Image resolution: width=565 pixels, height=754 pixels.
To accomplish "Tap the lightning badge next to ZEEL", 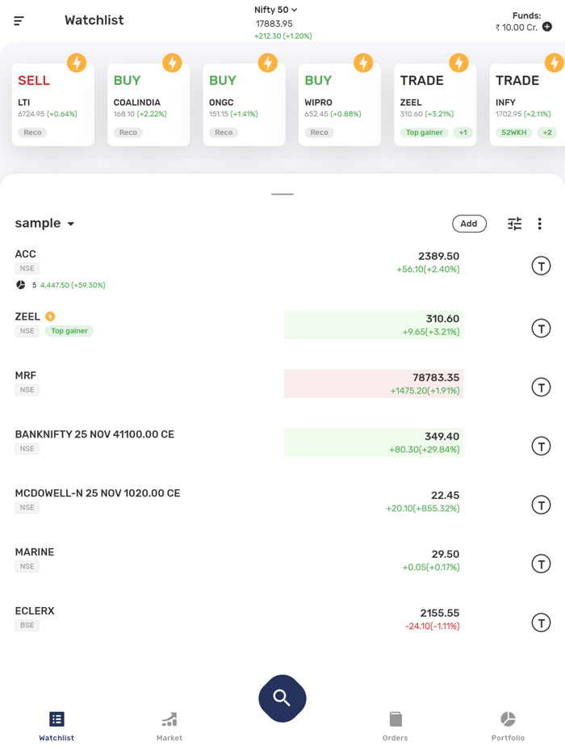I will point(49,316).
